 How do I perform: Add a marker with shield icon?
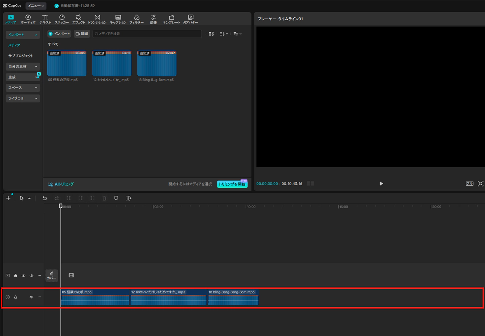point(116,198)
